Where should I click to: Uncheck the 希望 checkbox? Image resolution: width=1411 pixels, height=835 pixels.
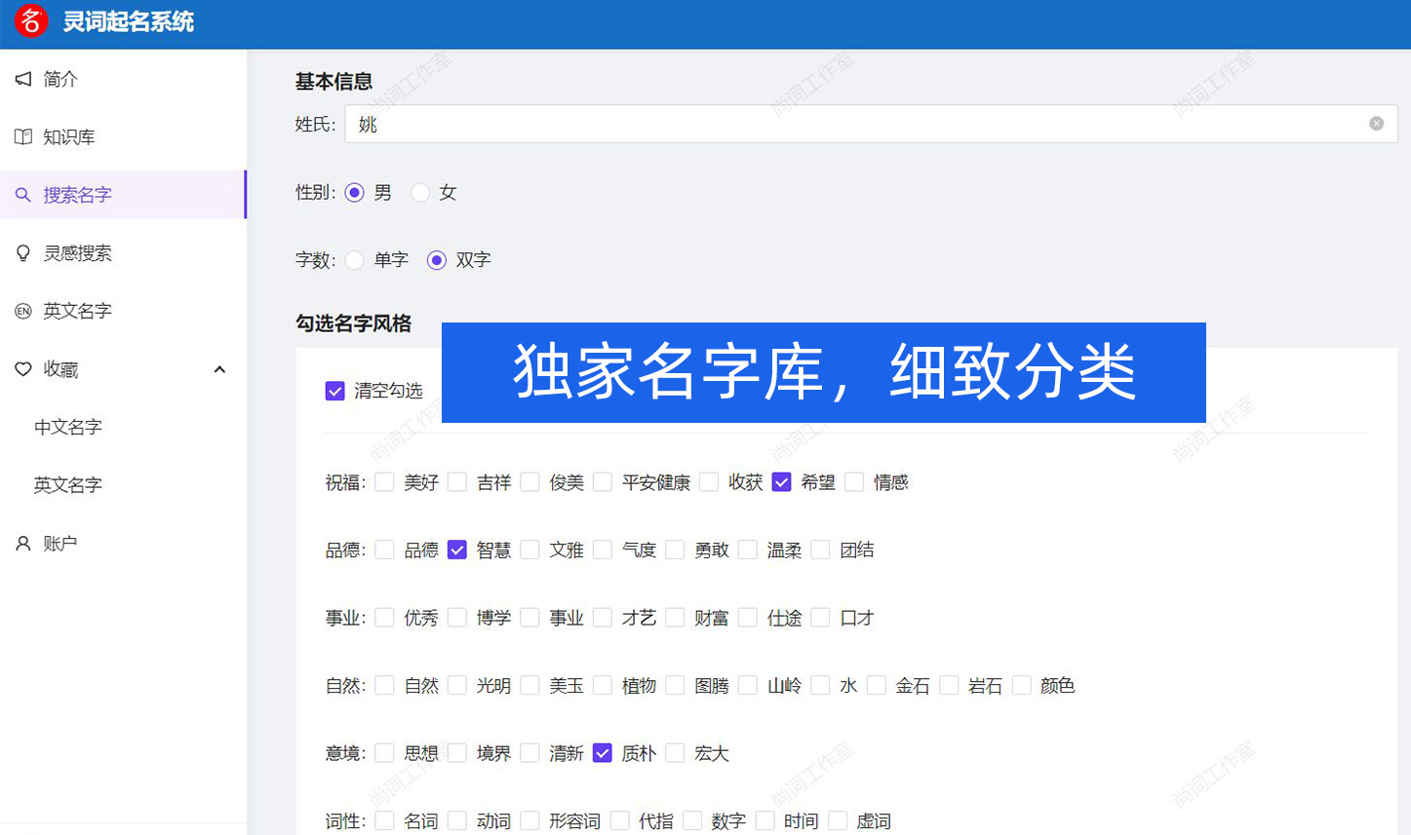(782, 482)
